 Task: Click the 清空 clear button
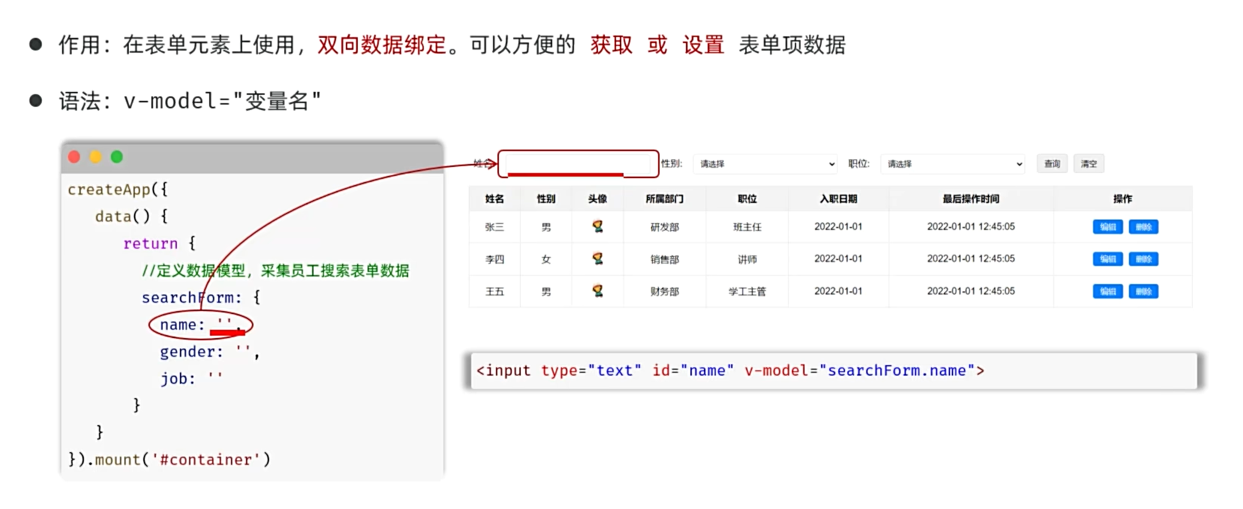pos(1089,164)
